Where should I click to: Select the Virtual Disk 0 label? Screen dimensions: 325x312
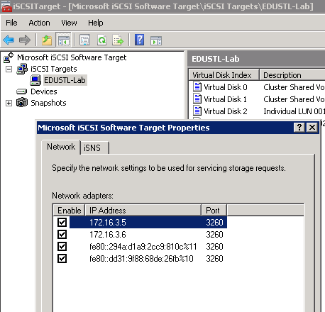pos(226,87)
